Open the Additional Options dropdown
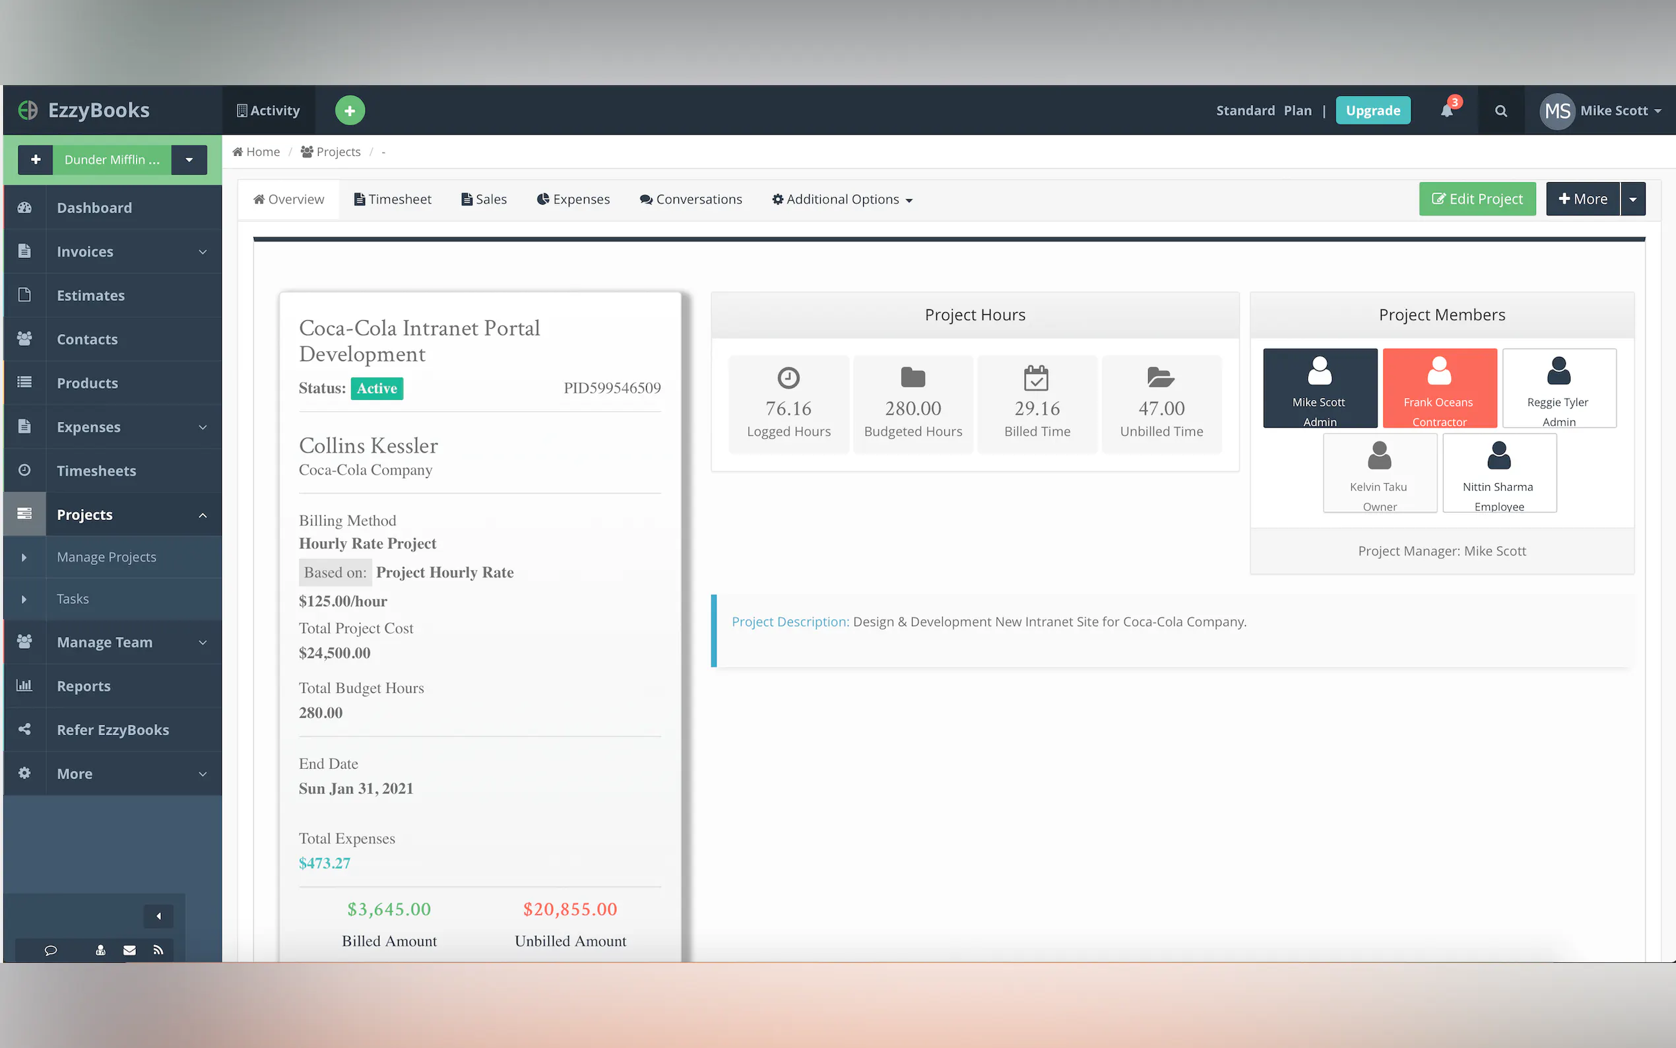 843,199
